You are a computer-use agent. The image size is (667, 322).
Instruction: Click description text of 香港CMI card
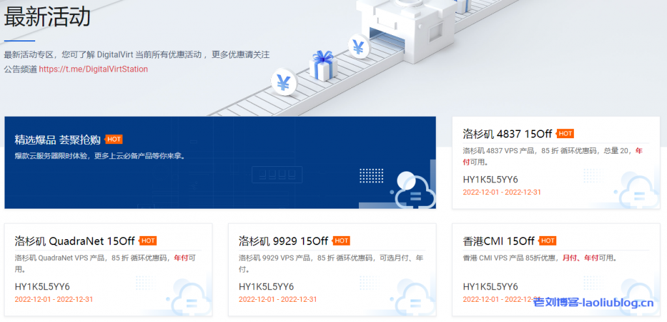tap(540, 258)
